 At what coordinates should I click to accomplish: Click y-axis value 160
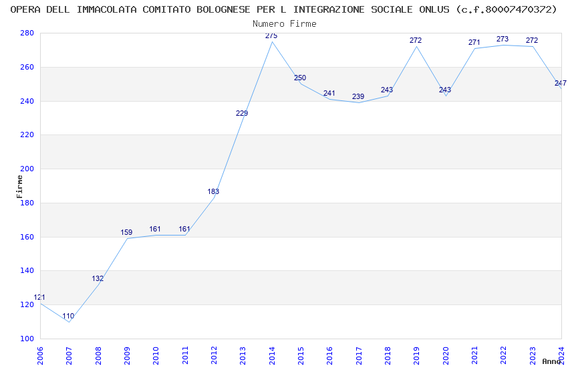27,237
